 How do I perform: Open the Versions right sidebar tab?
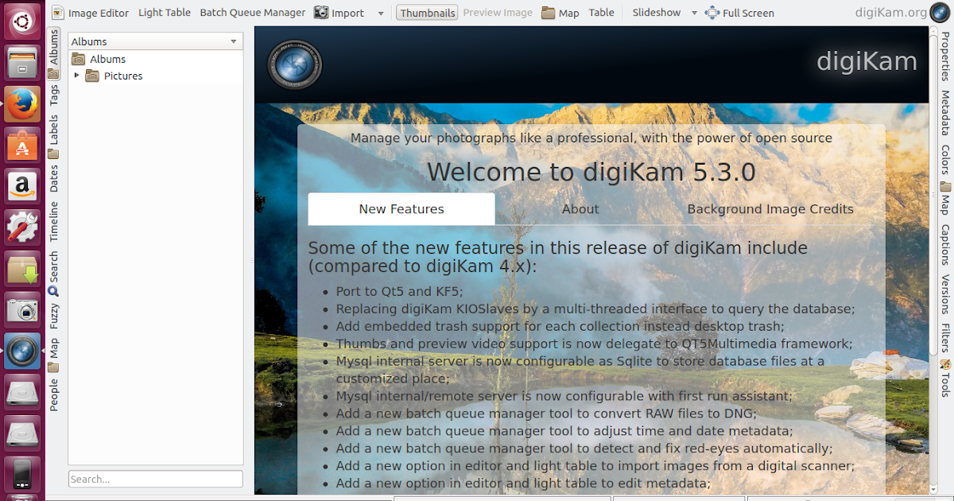945,294
